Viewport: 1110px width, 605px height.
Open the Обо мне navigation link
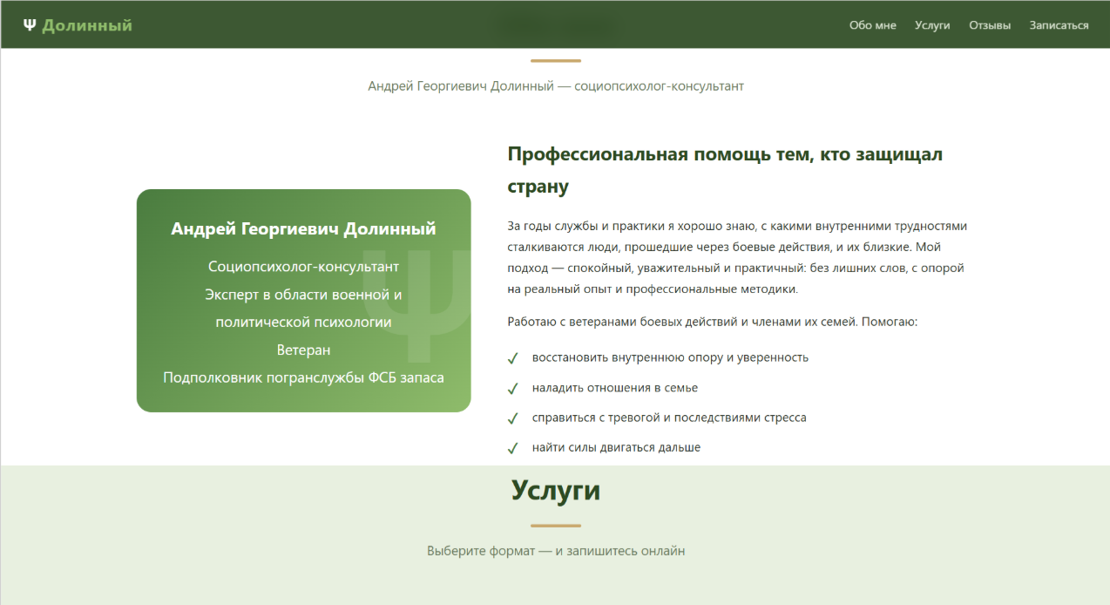[x=872, y=25]
